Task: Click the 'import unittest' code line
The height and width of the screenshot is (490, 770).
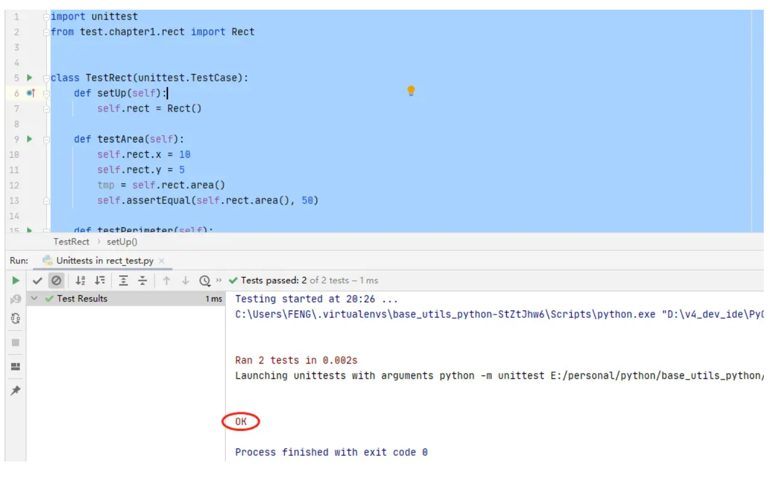Action: pos(94,17)
